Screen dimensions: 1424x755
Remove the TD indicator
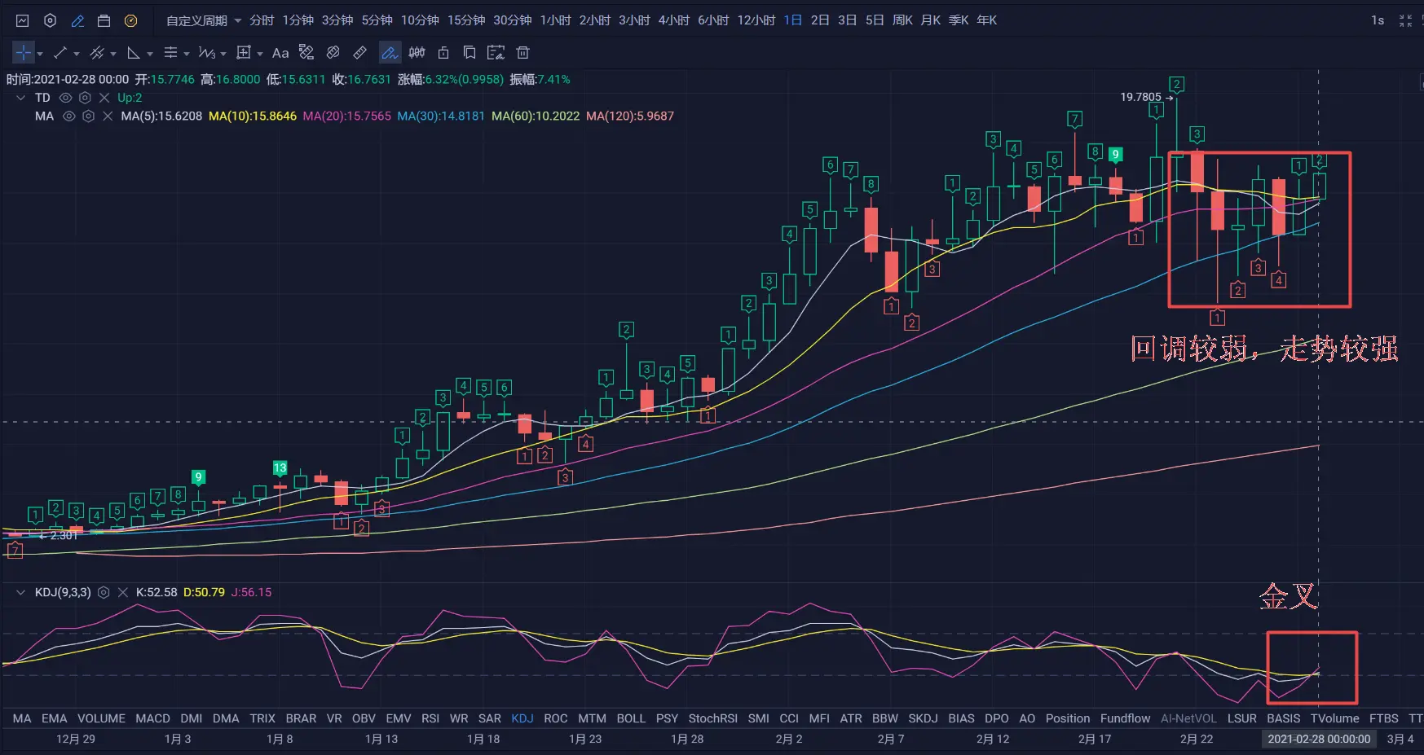pyautogui.click(x=104, y=98)
